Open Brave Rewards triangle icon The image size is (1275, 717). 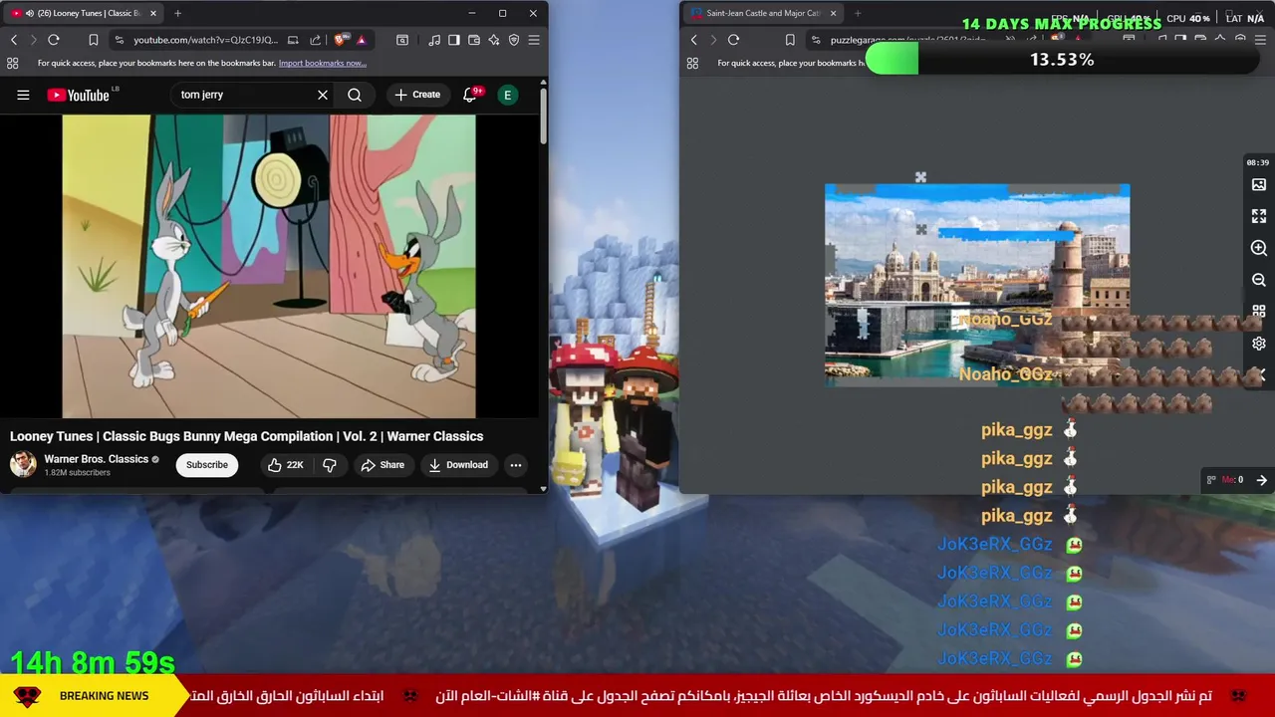pos(362,40)
